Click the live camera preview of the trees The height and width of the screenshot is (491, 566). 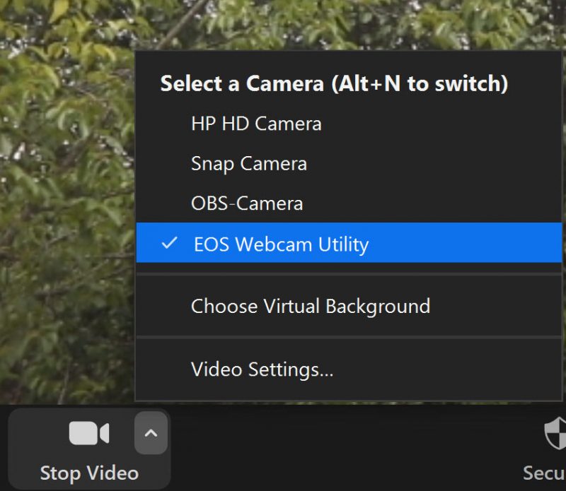pyautogui.click(x=67, y=212)
